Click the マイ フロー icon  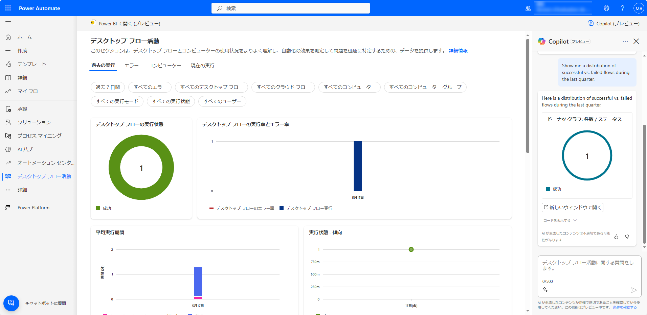(x=8, y=91)
